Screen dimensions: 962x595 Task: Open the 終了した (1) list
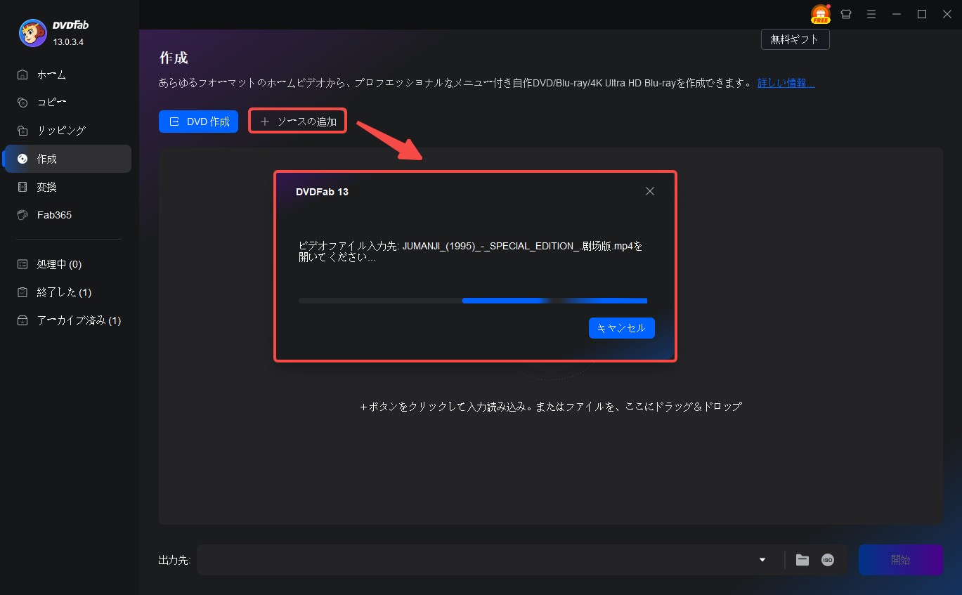tap(67, 292)
